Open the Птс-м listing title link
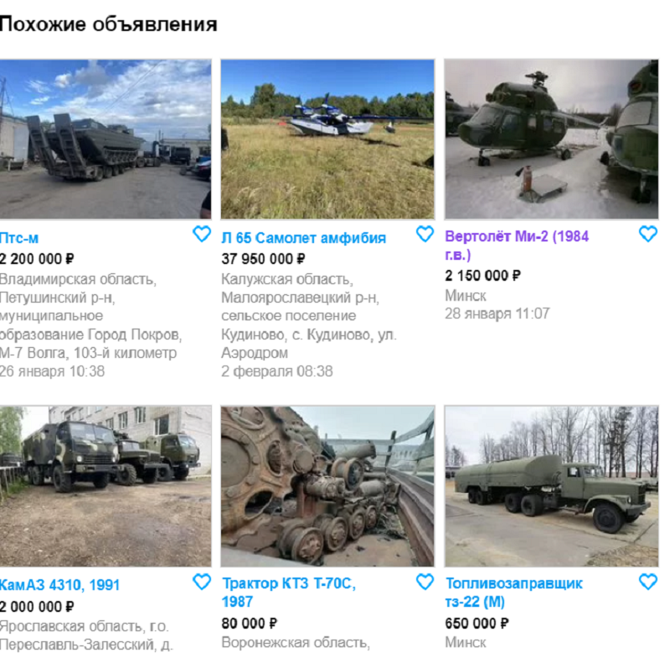Image resolution: width=670 pixels, height=653 pixels. coord(18,238)
